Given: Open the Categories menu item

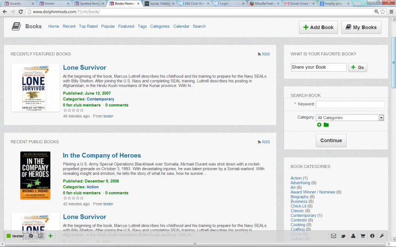Looking at the screenshot, I should (x=160, y=26).
